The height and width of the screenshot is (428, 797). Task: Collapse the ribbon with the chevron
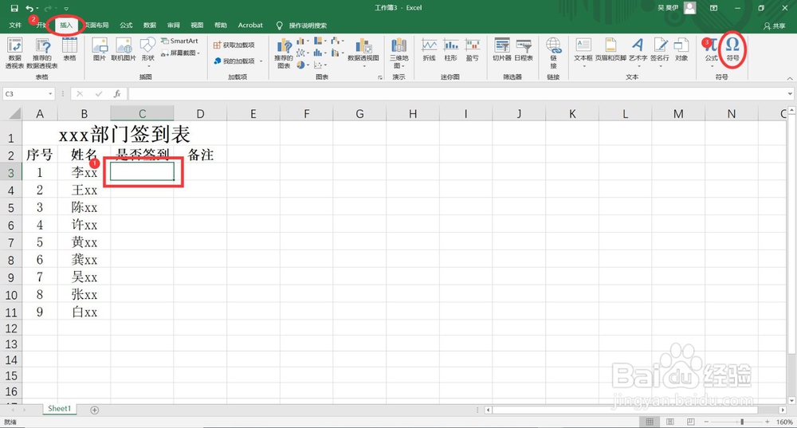pyautogui.click(x=789, y=78)
